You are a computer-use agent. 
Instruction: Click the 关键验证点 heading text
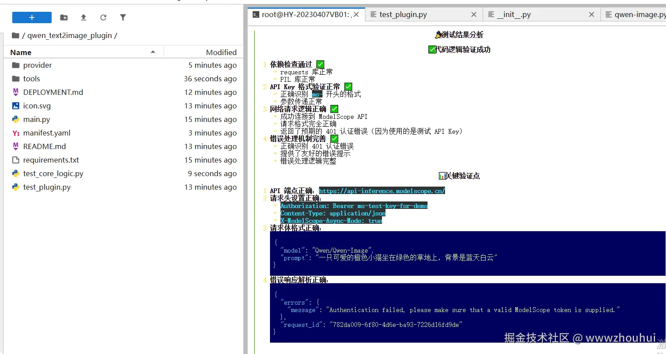pos(463,176)
